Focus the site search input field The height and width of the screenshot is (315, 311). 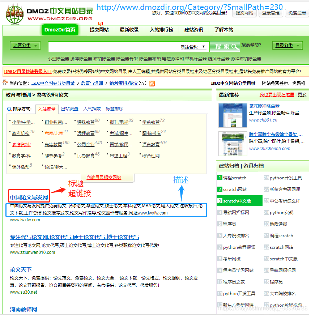click(x=113, y=47)
